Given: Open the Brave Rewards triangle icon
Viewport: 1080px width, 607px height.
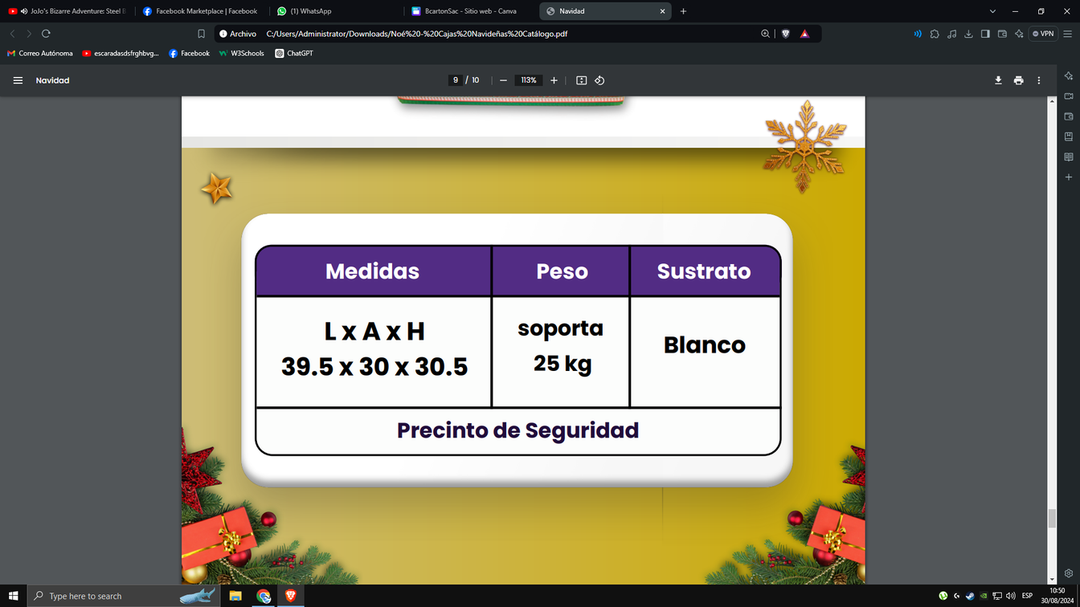Looking at the screenshot, I should pos(804,34).
